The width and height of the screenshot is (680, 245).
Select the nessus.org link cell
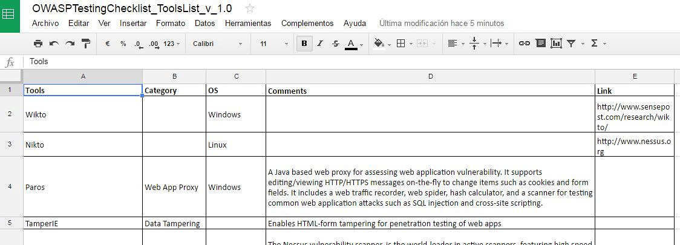click(635, 145)
